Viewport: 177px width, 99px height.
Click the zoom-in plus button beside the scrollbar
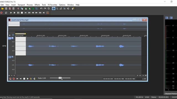(x=140, y=76)
